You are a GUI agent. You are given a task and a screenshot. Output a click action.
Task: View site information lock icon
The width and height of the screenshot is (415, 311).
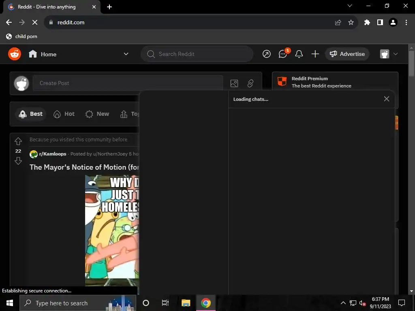point(51,23)
